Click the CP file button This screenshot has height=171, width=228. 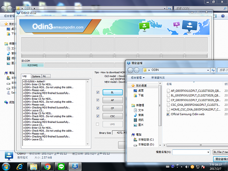(112, 108)
